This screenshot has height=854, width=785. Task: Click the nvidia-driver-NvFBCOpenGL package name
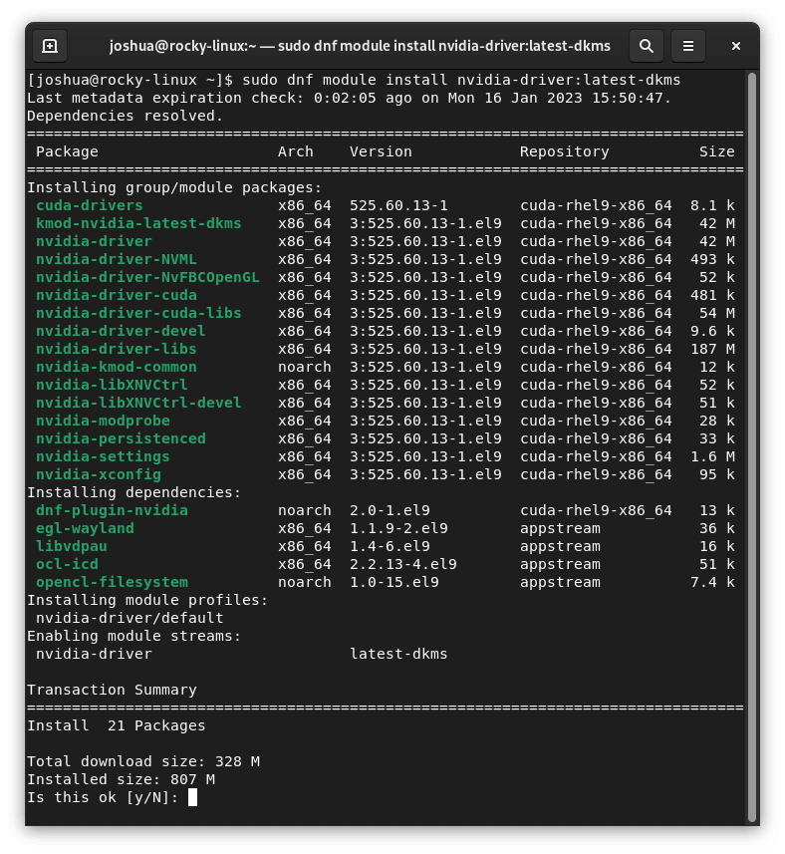click(147, 277)
